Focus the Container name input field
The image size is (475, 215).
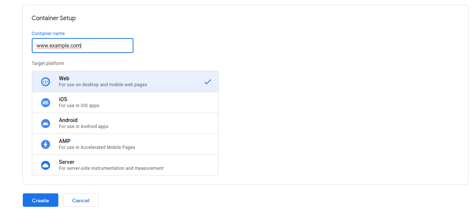(82, 46)
